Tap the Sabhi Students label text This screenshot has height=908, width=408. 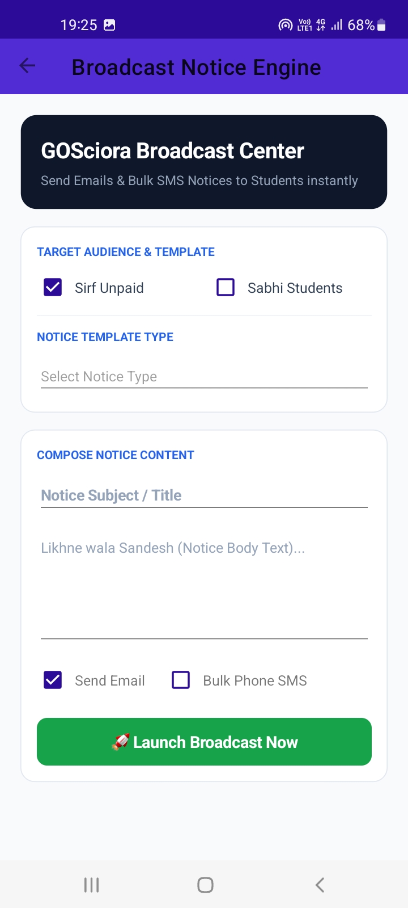pyautogui.click(x=295, y=288)
